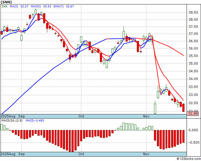The width and height of the screenshot is (201, 161).
Task: Click the 33.00 price axis label
Action: tap(193, 95)
